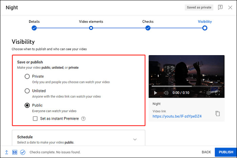This screenshot has height=158, width=237.
Task: Click the upload status arrow icon
Action: (x=7, y=152)
